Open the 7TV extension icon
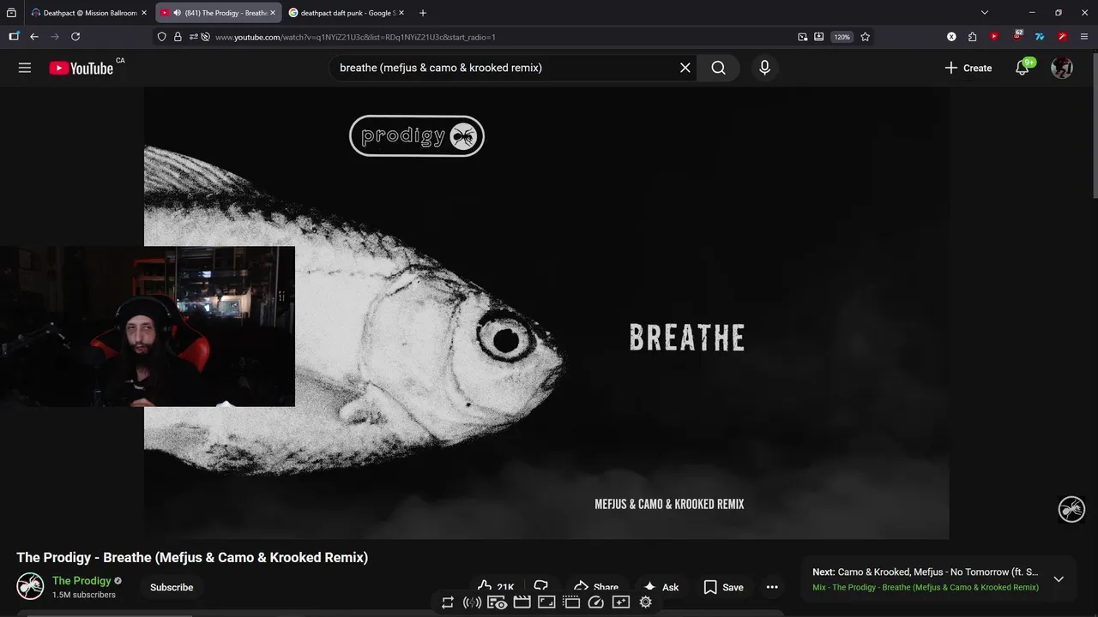 point(1040,37)
